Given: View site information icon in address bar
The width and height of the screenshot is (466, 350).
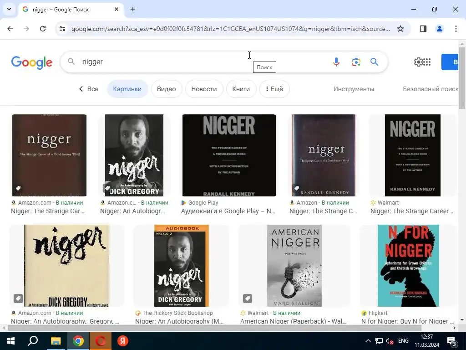Looking at the screenshot, I should pyautogui.click(x=62, y=29).
